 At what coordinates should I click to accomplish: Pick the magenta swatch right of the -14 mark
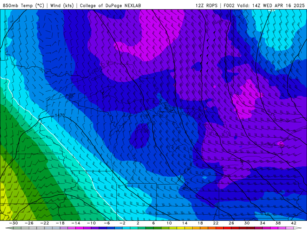(x=79, y=228)
